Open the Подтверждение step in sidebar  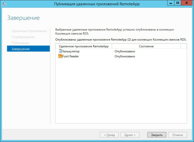coord(23,37)
